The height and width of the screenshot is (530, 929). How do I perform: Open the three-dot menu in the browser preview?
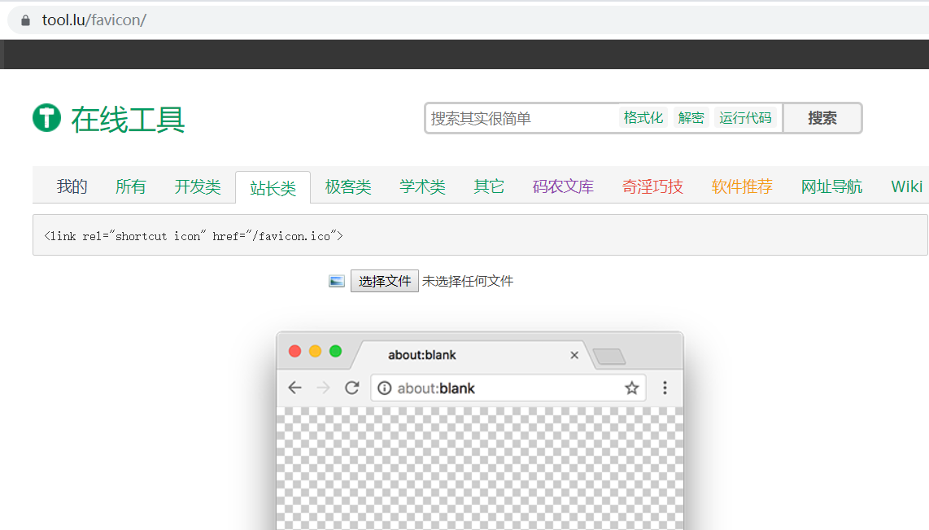tap(665, 388)
